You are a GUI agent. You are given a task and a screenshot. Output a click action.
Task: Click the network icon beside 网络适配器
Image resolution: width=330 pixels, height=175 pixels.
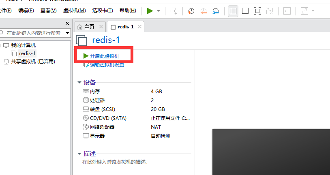(x=86, y=127)
